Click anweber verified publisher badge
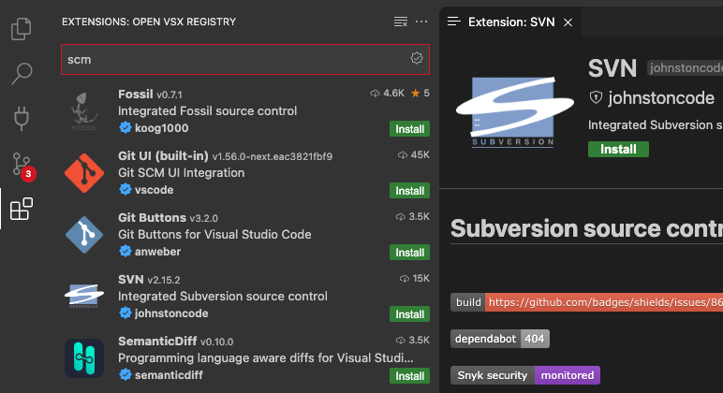Screen dimensions: 723x393 125,251
